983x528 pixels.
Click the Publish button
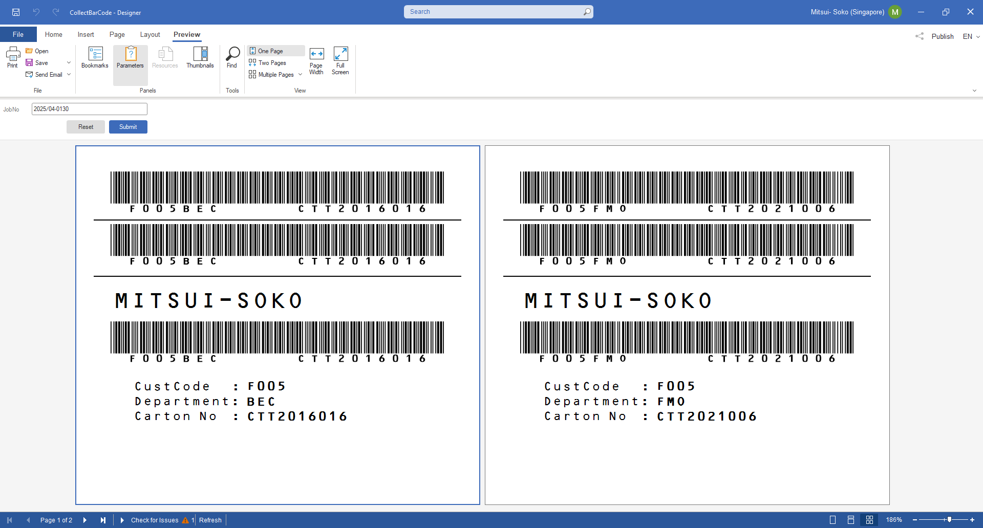(943, 36)
